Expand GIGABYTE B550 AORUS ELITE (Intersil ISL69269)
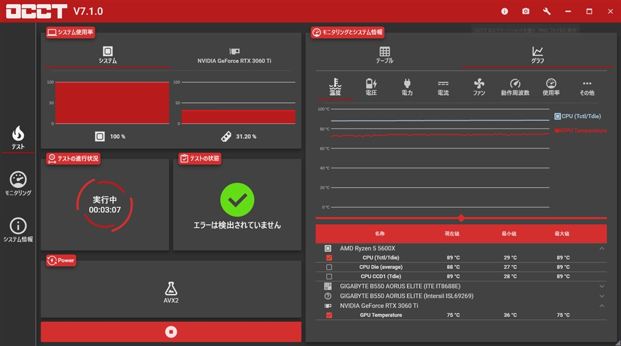Screen dimensions: 621x346 602,296
